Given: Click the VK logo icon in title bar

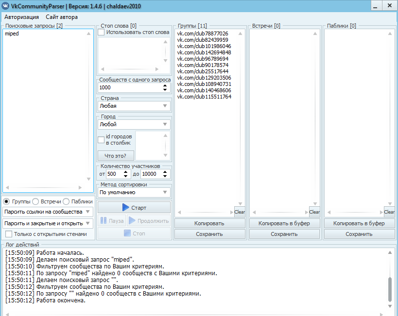Looking at the screenshot, I should (x=5, y=6).
